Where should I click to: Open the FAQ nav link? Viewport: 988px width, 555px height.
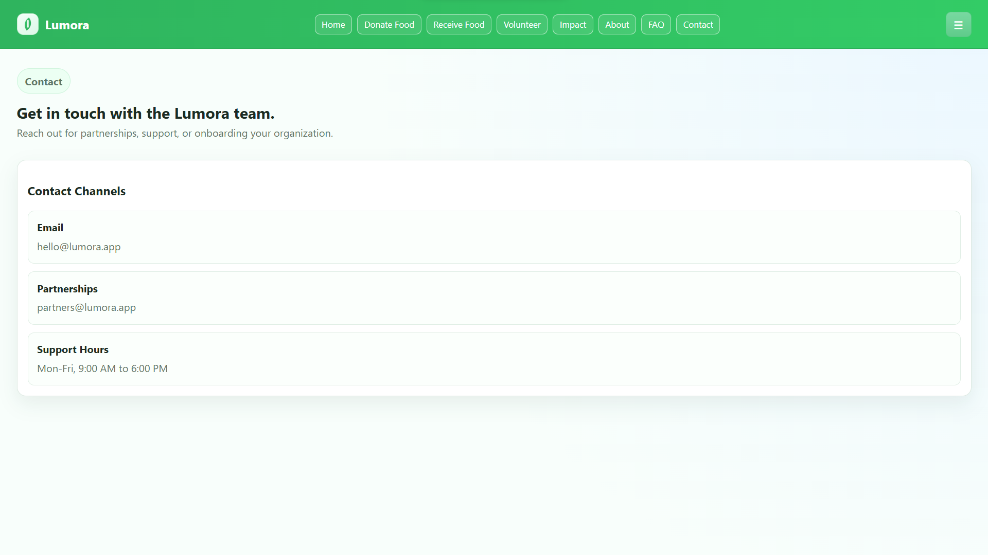click(x=656, y=25)
